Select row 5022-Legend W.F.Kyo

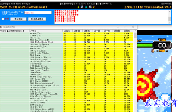coord(67,68)
